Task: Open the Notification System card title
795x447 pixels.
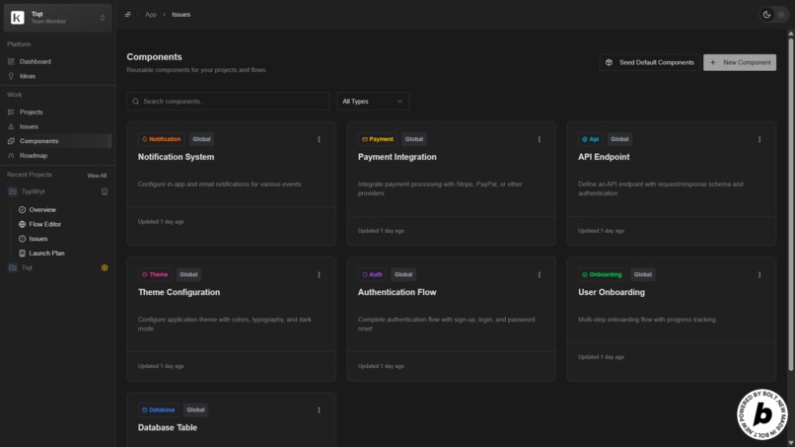Action: click(x=176, y=157)
